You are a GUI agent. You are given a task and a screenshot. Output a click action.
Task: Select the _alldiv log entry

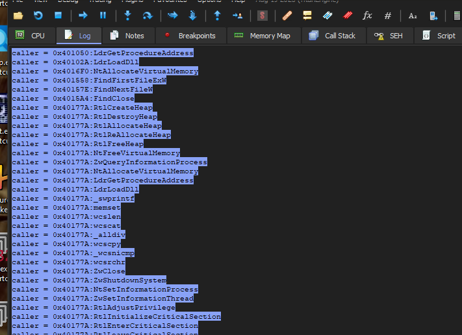click(x=69, y=235)
